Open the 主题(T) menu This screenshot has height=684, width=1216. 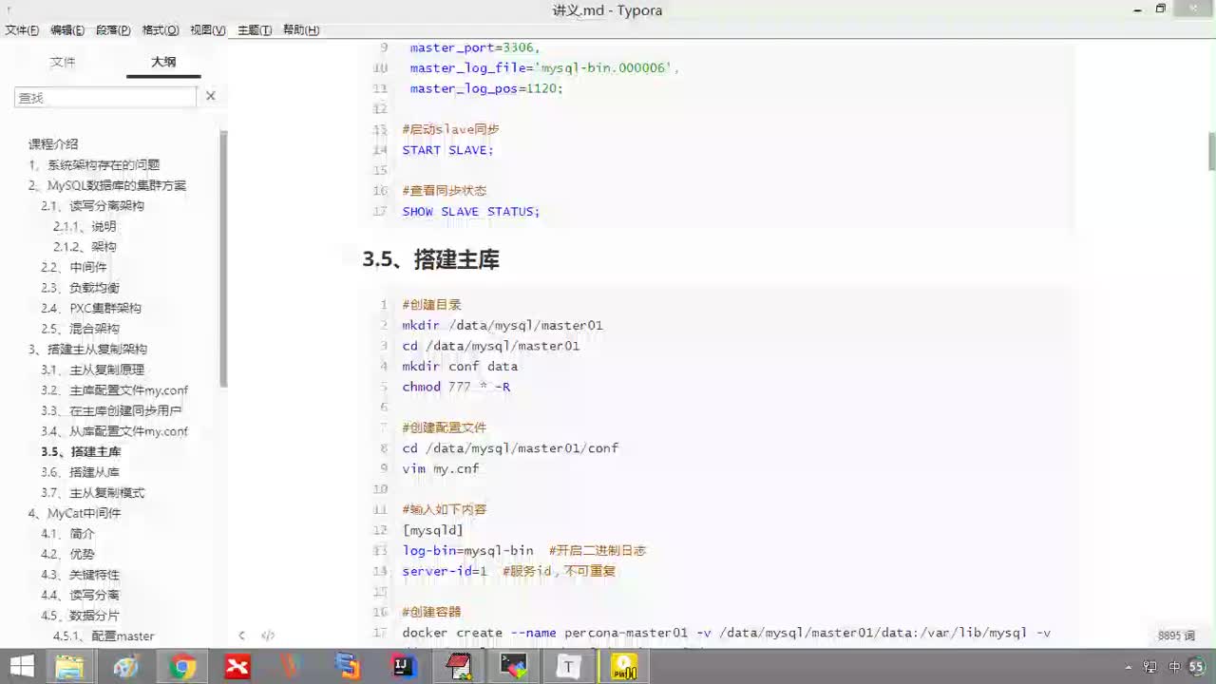(255, 29)
